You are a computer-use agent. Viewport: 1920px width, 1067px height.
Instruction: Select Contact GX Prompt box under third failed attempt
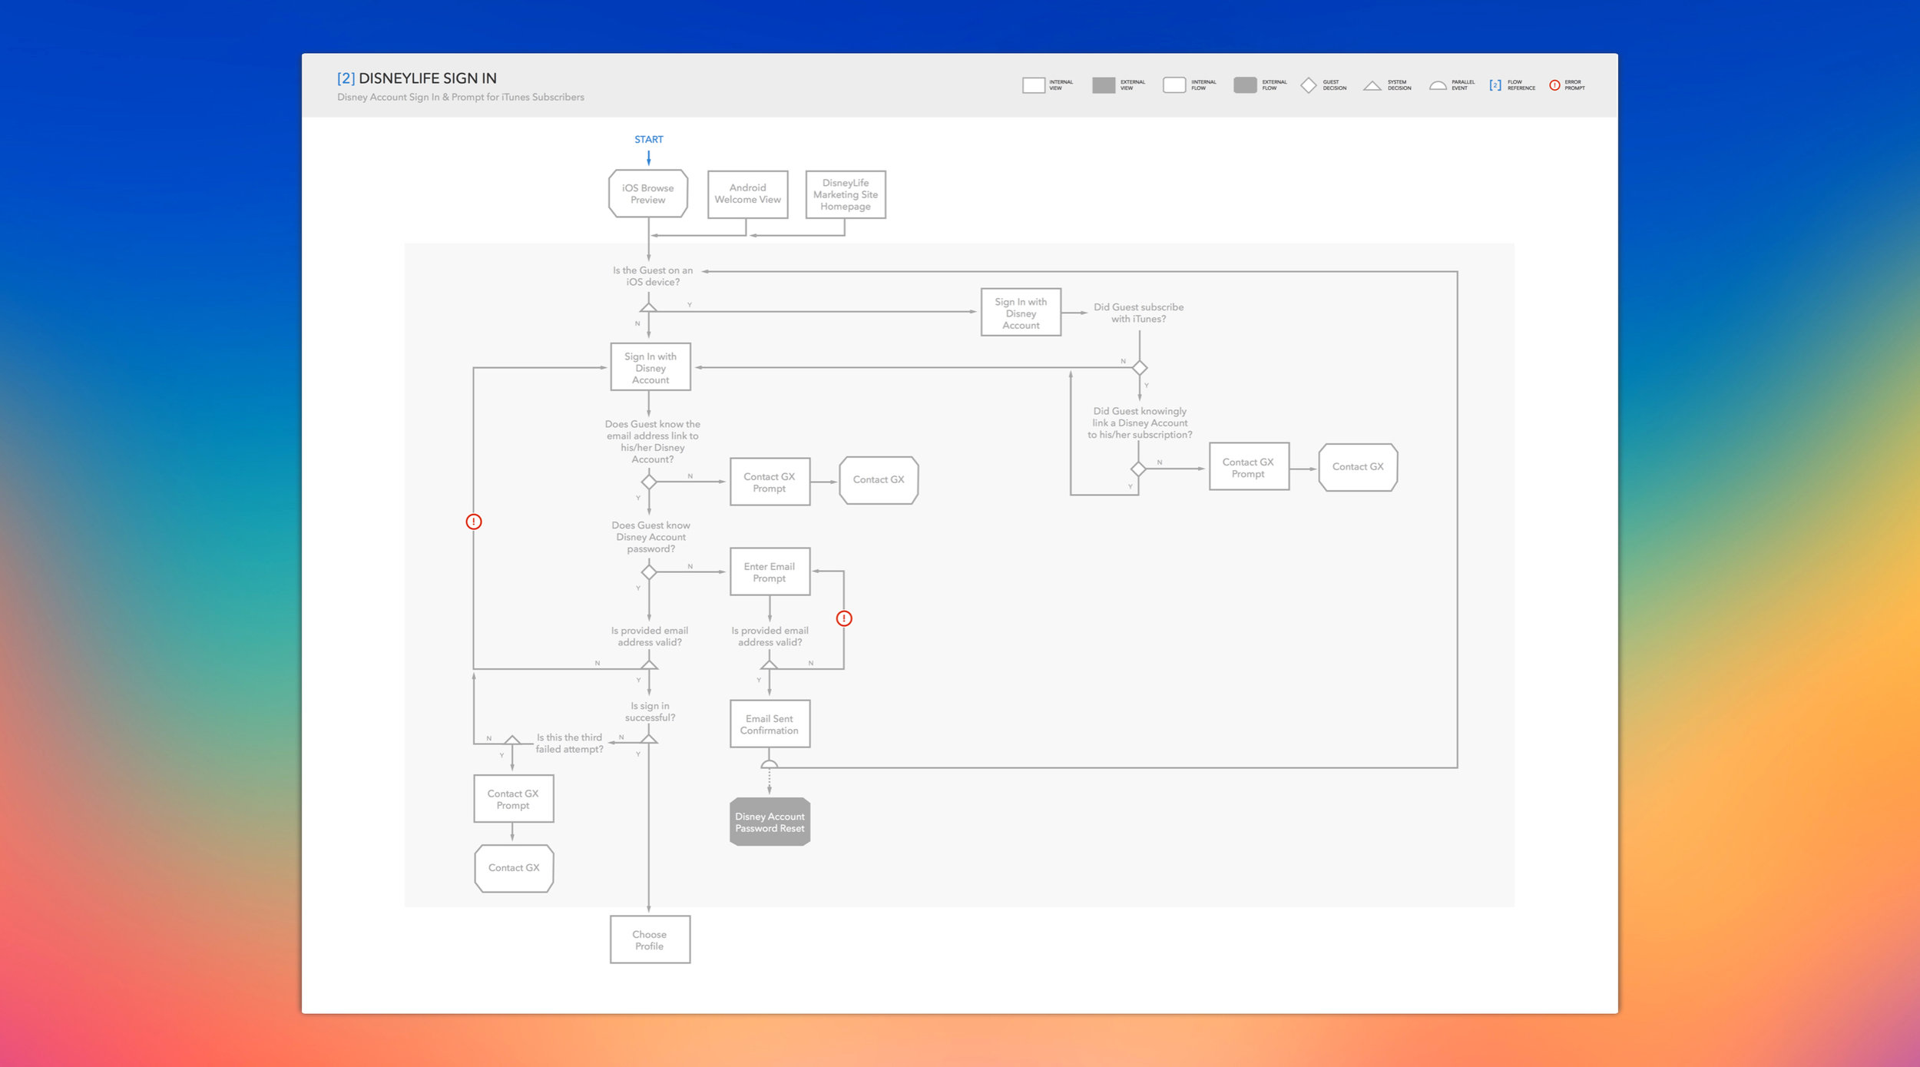pyautogui.click(x=514, y=799)
